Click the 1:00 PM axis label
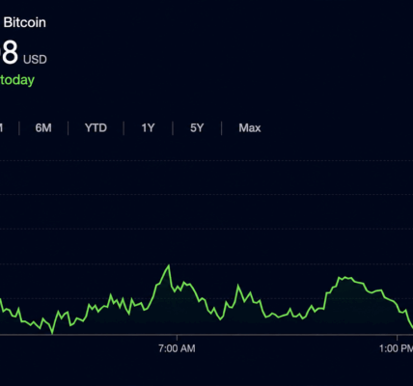Viewport: 413px width, 386px height. [x=396, y=348]
